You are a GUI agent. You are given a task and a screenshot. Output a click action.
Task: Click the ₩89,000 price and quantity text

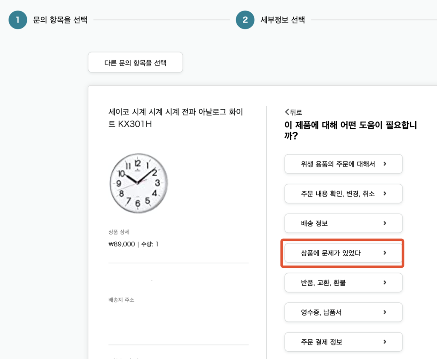133,244
